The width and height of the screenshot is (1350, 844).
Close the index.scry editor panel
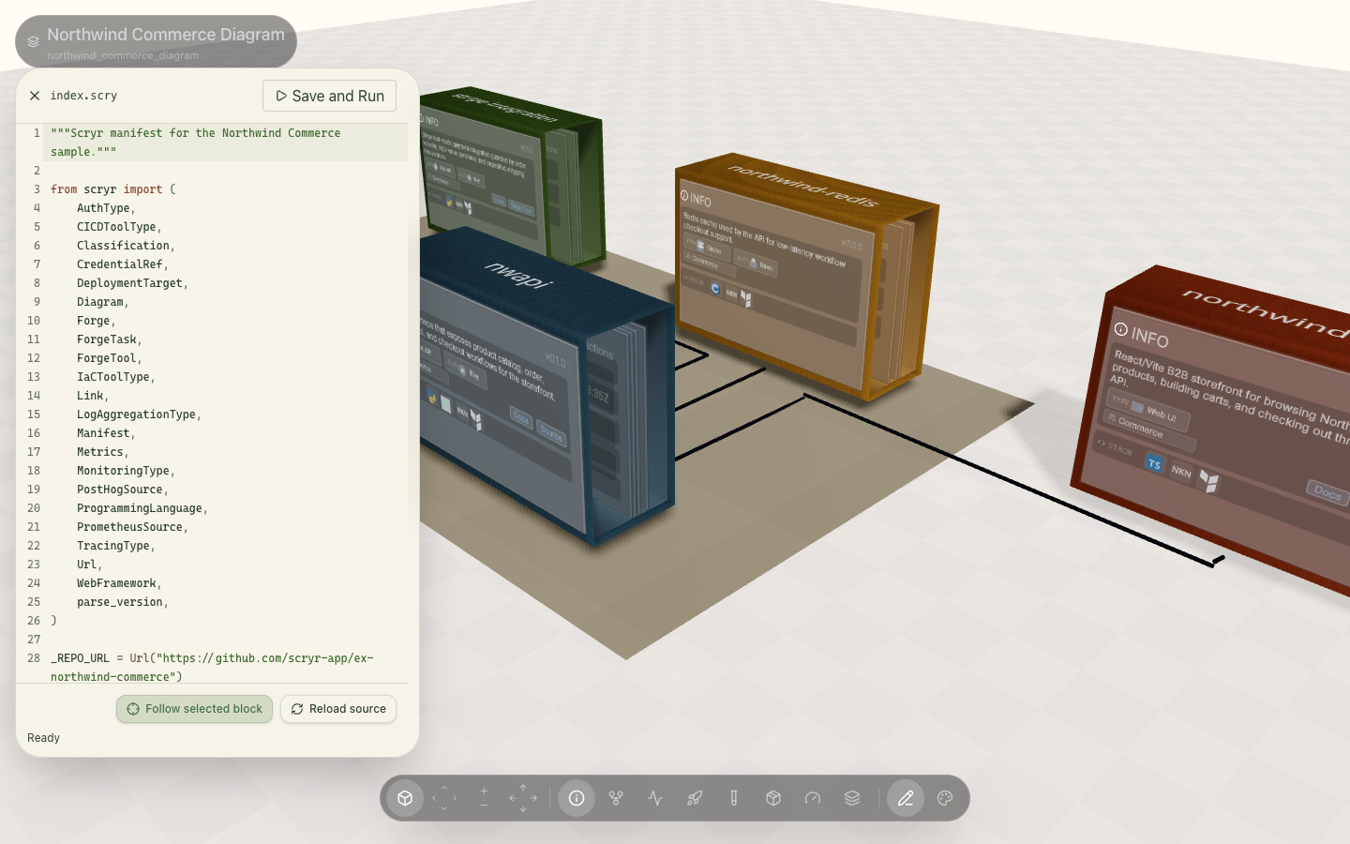[x=35, y=96]
